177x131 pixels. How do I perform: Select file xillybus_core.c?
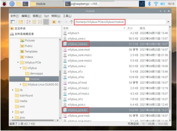coord(116,39)
